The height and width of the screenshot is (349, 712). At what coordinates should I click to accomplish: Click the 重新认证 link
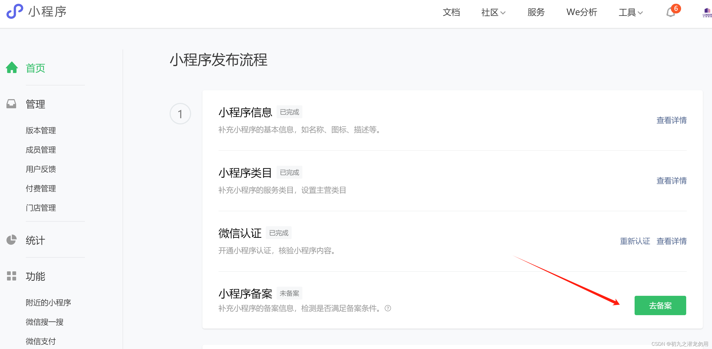(635, 241)
